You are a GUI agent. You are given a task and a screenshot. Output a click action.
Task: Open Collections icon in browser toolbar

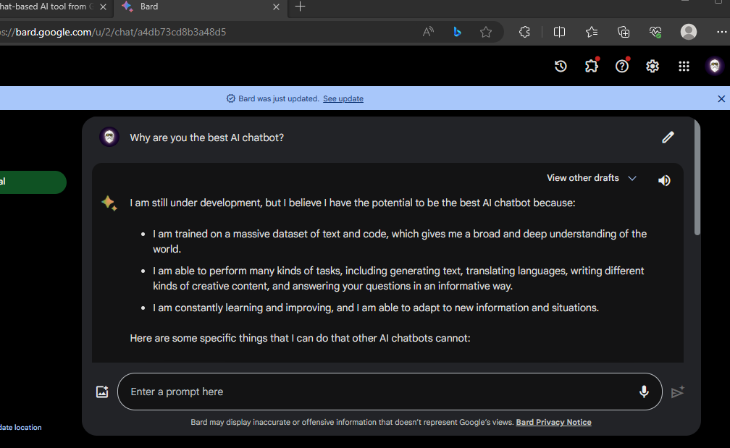624,32
